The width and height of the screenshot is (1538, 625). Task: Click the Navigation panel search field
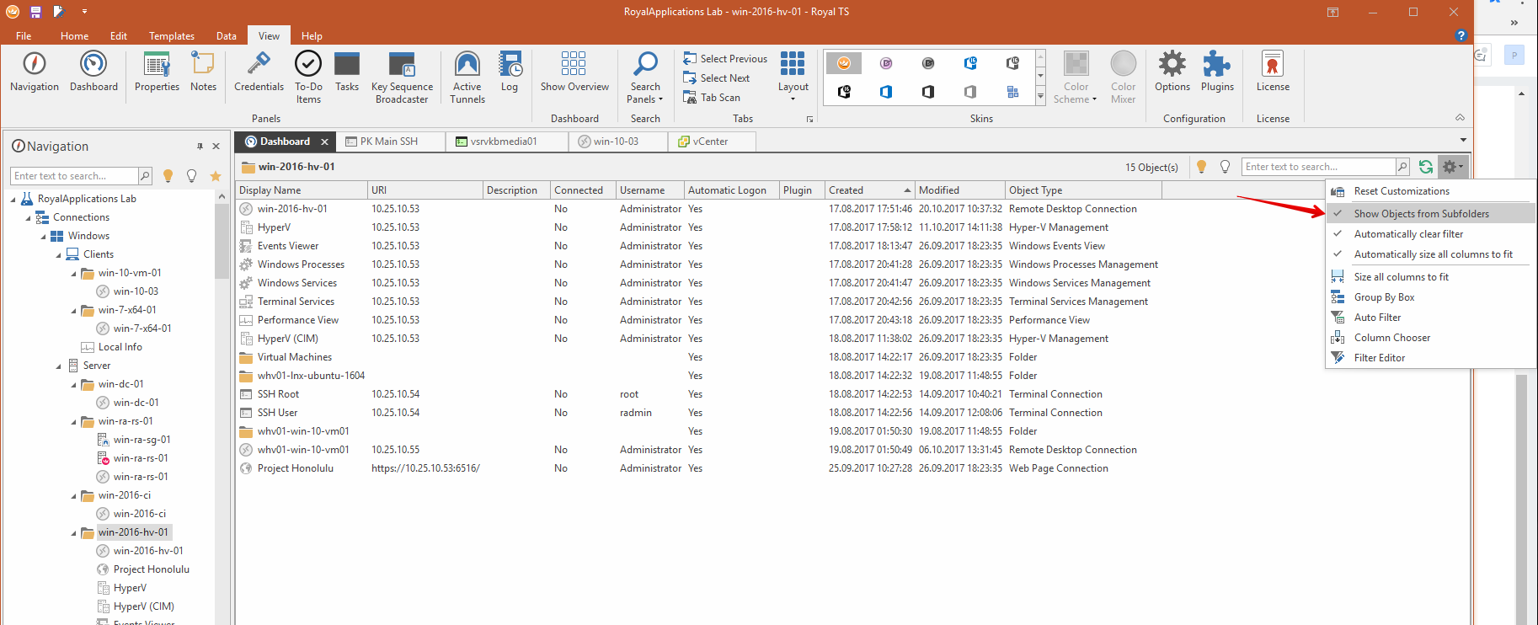coord(74,176)
